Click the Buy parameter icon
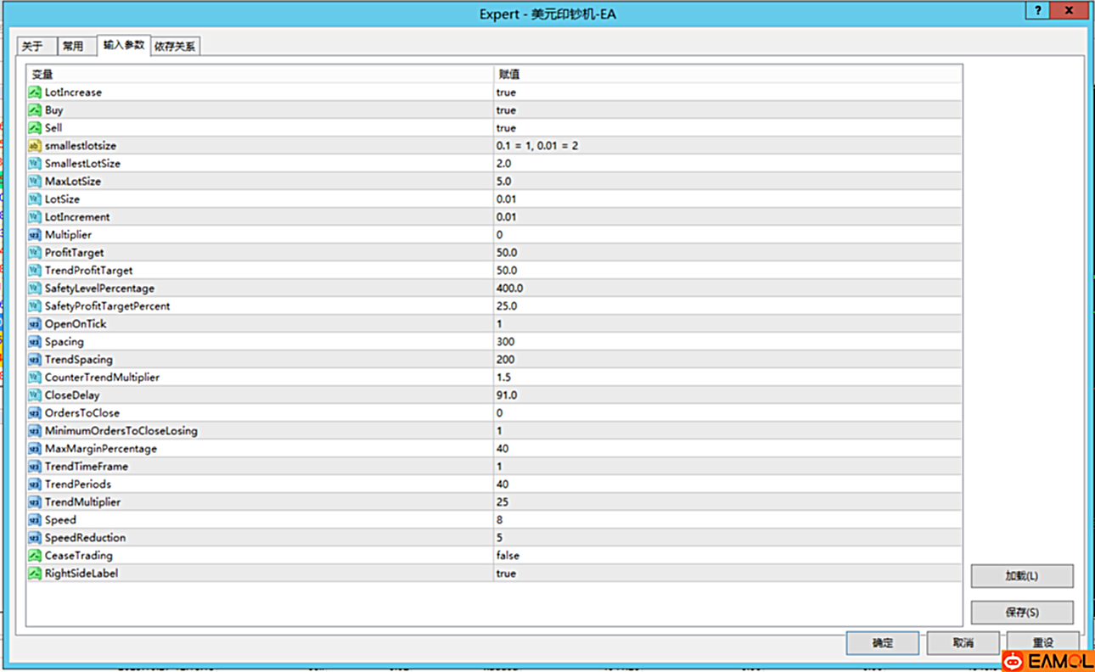1095x672 pixels. (35, 110)
